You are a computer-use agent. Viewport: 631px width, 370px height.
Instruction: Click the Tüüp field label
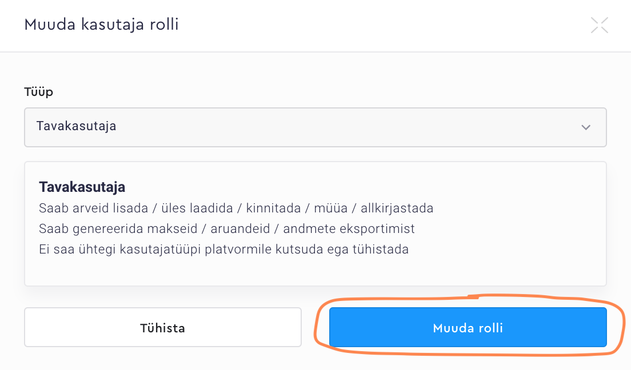click(38, 92)
